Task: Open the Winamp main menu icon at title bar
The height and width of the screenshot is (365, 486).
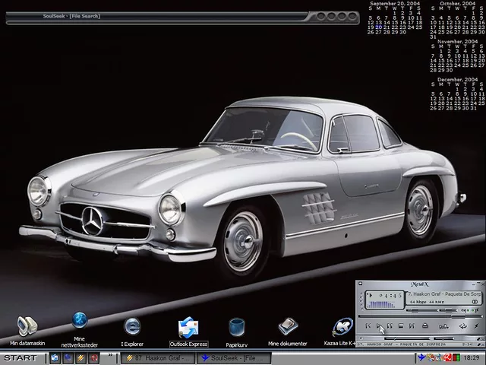Action: click(360, 284)
